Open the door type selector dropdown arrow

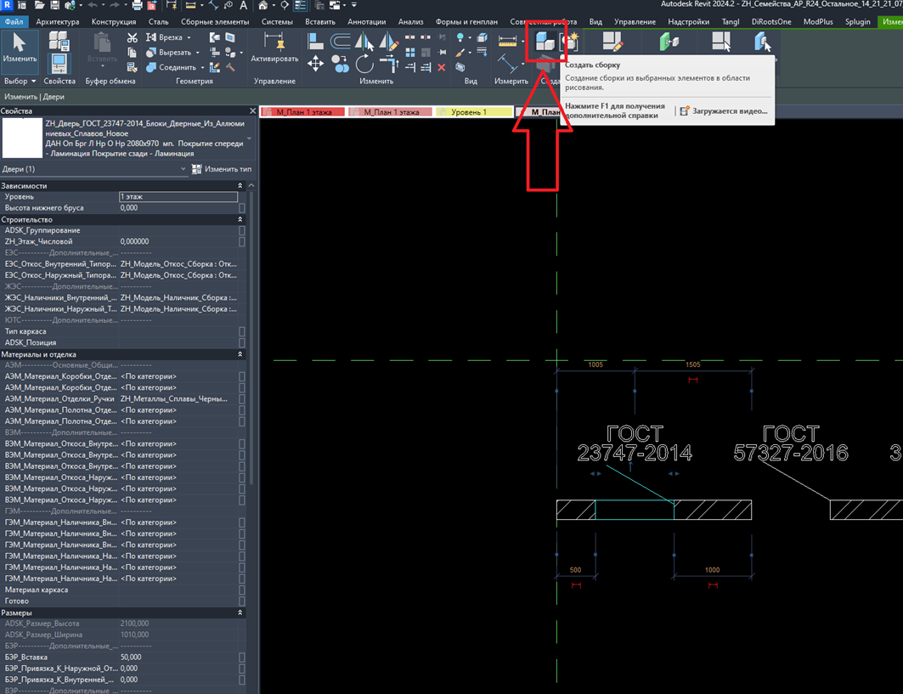tap(250, 138)
